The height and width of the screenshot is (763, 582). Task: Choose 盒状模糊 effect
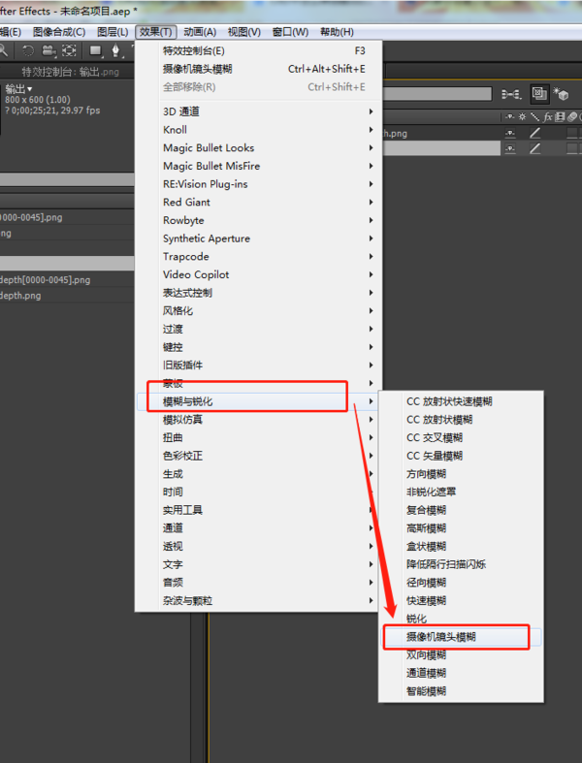pos(461,546)
